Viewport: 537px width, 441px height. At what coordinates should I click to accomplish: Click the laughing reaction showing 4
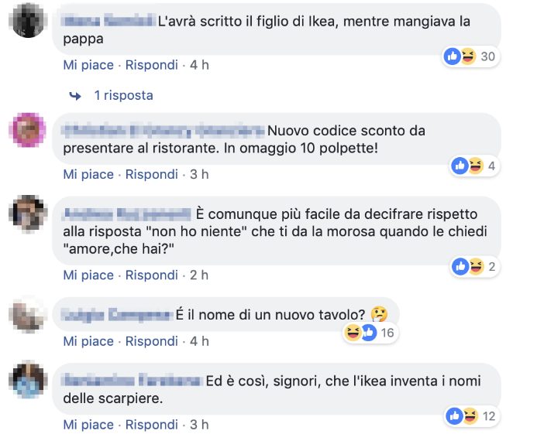click(476, 166)
